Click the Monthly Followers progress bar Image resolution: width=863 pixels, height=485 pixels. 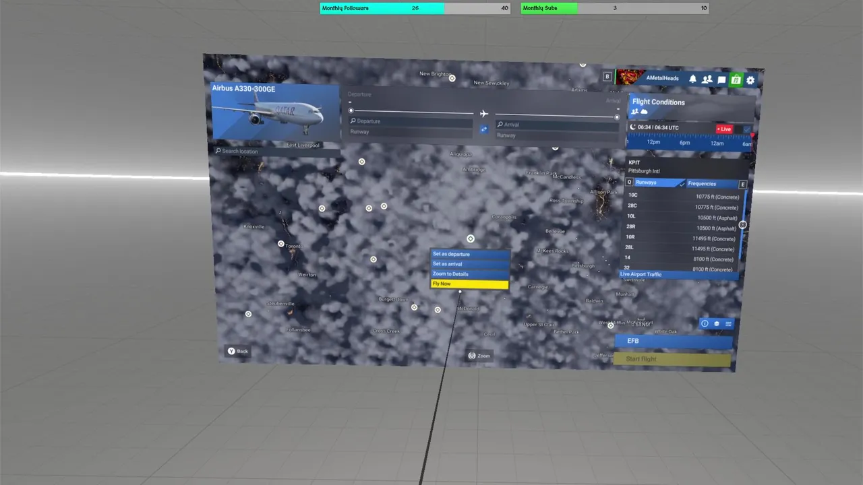(x=415, y=8)
